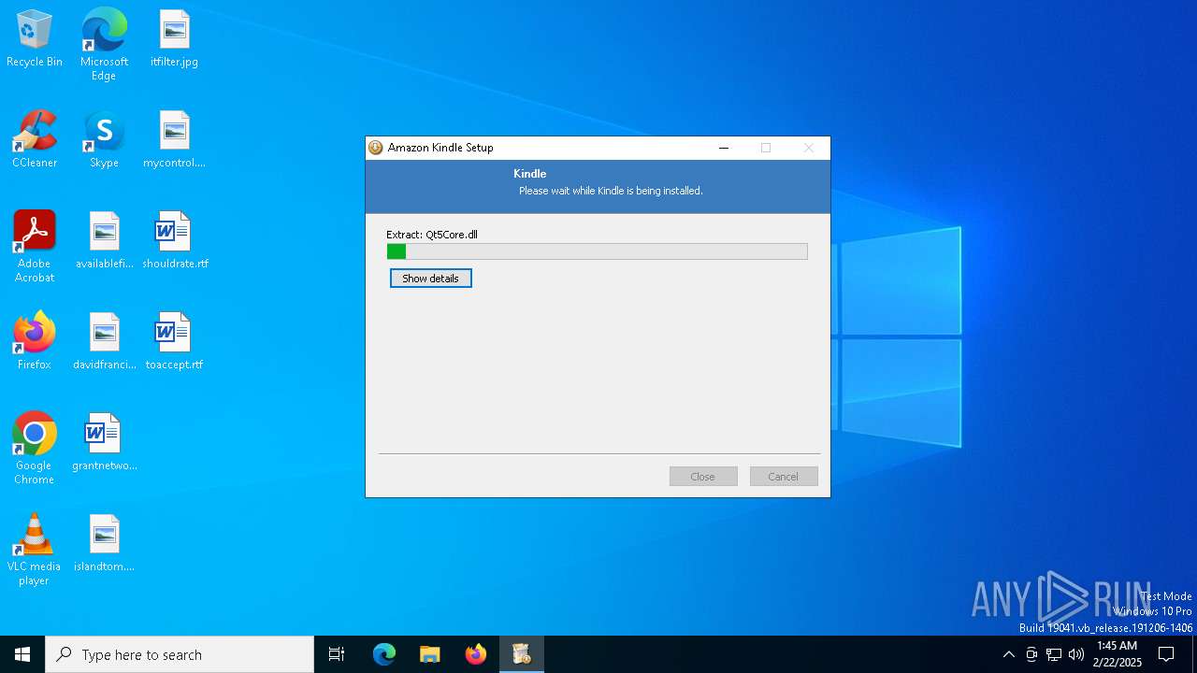The width and height of the screenshot is (1197, 673).
Task: Launch Firefox from the desktop shortcut
Action: (35, 341)
